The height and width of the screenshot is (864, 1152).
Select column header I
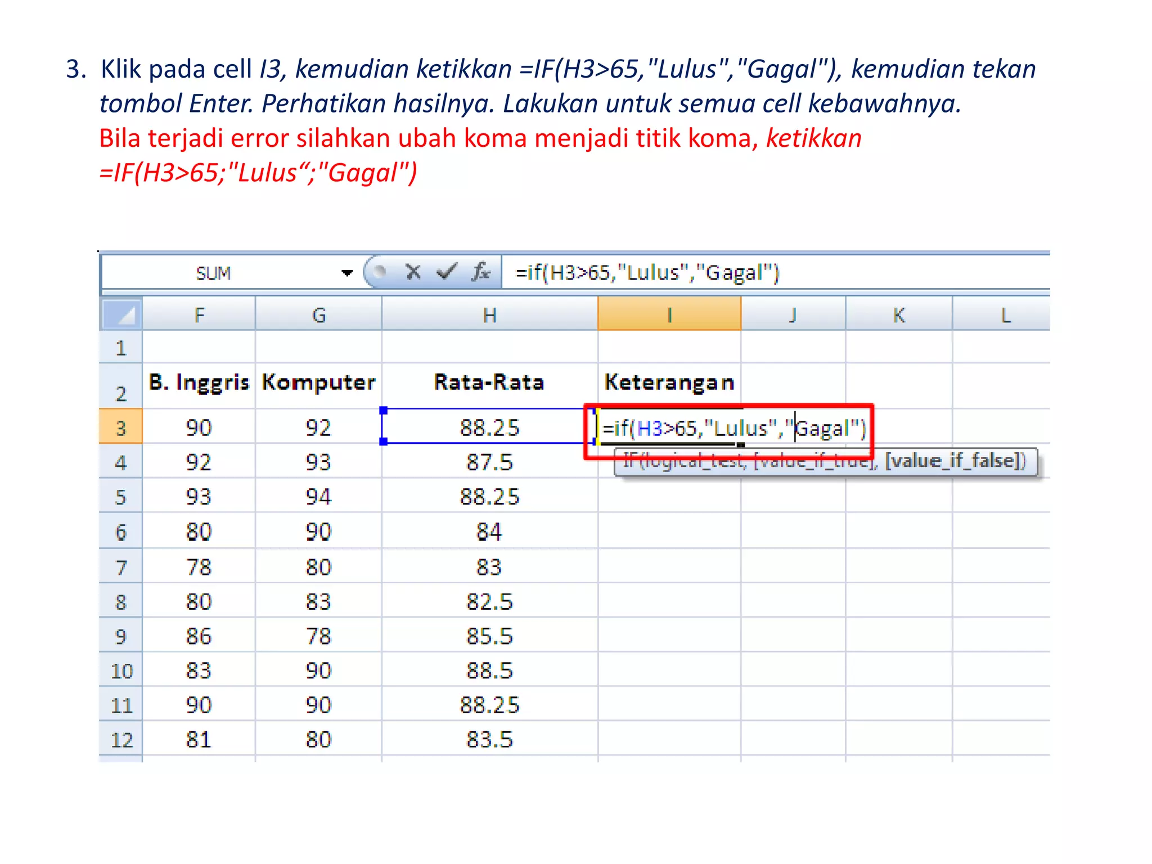click(669, 315)
